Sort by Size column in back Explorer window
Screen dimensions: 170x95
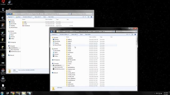point(68,20)
